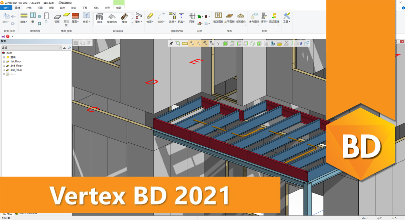Select the 2021 root tree node
Image resolution: width=405 pixels, height=220 pixels.
pos(9,53)
